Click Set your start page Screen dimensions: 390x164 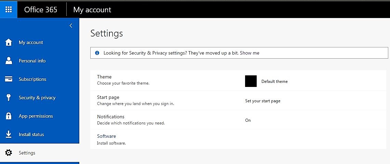click(263, 101)
